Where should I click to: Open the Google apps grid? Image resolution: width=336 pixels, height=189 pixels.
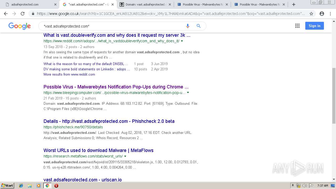[297, 26]
